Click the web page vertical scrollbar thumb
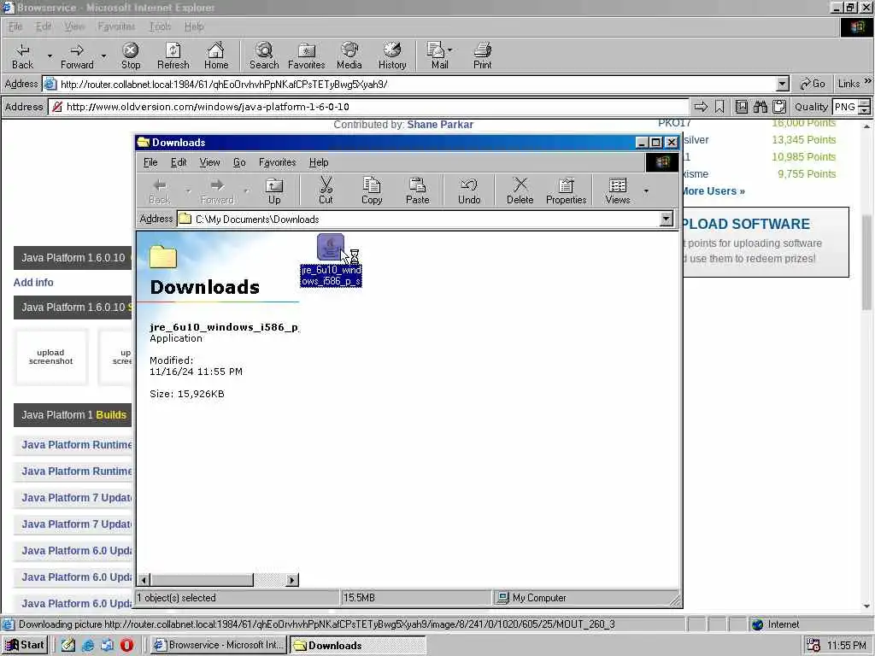The height and width of the screenshot is (656, 875). (866, 262)
